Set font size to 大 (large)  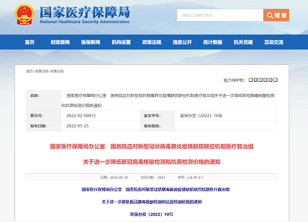[191, 177]
